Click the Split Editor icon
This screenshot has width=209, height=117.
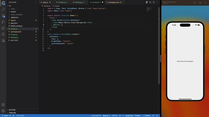154,2
